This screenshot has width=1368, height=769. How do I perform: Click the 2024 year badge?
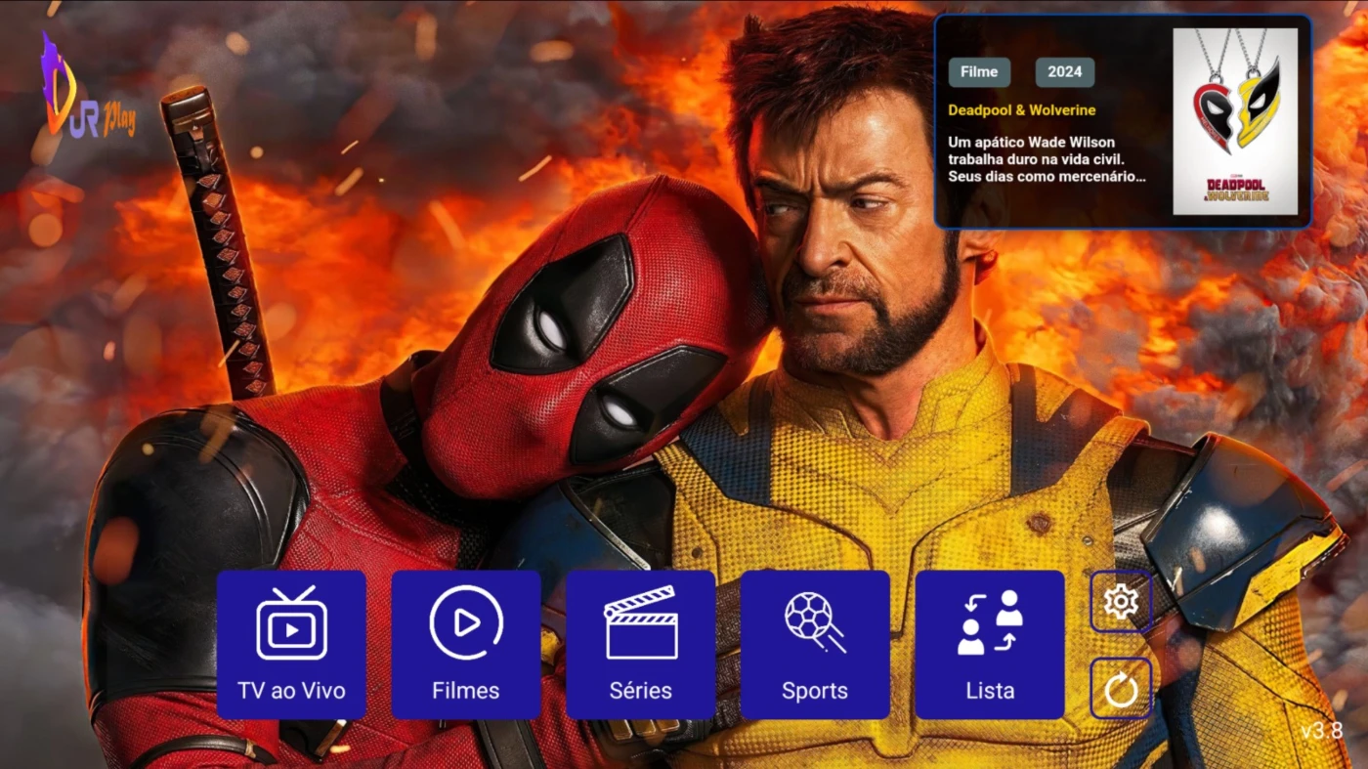click(x=1065, y=72)
